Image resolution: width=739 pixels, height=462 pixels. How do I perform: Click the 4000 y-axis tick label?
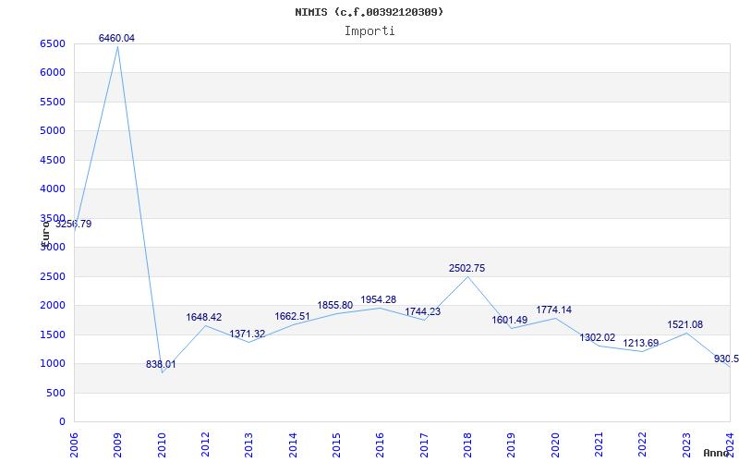(x=52, y=189)
